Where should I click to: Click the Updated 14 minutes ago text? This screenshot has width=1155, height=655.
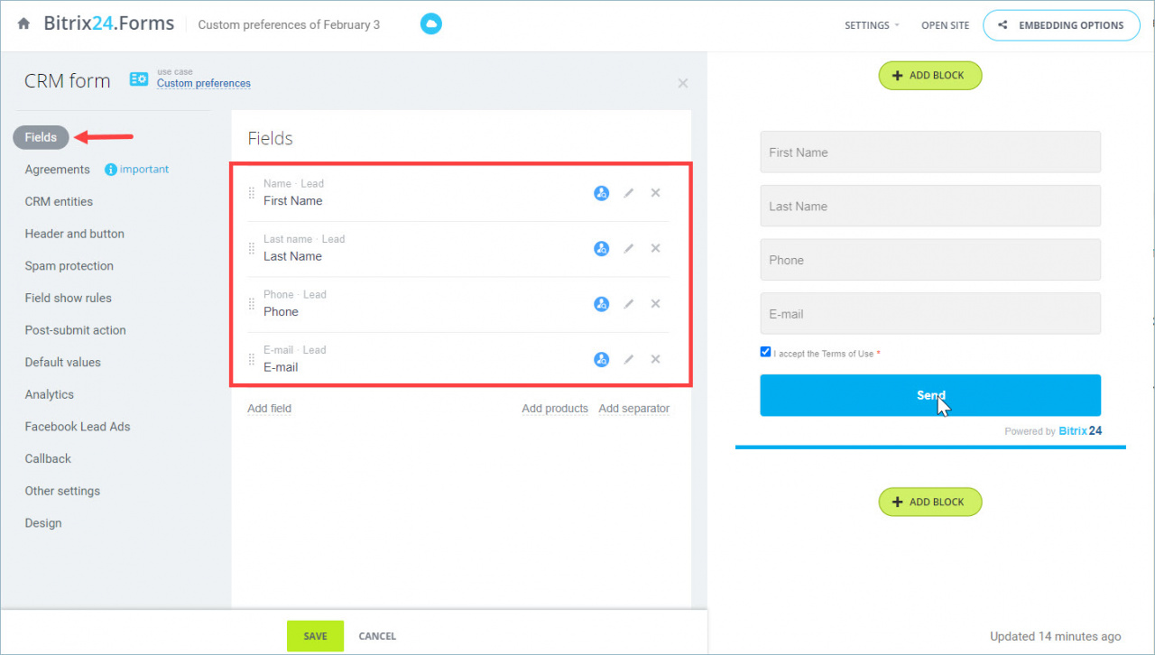pos(1056,636)
